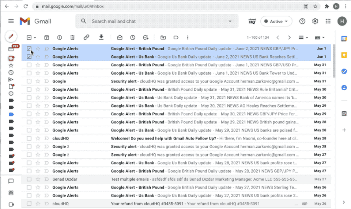Open the Inbox with 99+ badge

[x=11, y=48]
